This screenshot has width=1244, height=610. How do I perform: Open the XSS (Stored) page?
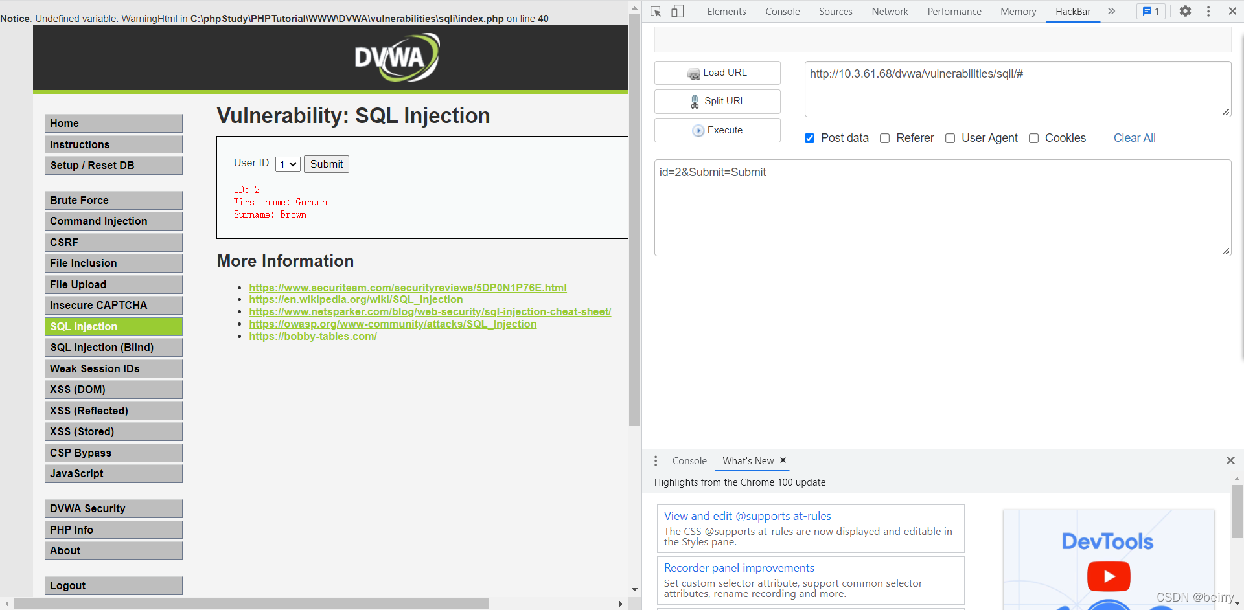pos(113,431)
